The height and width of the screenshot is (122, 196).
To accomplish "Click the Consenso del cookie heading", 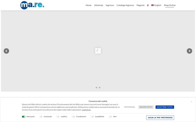I will 98,101.
